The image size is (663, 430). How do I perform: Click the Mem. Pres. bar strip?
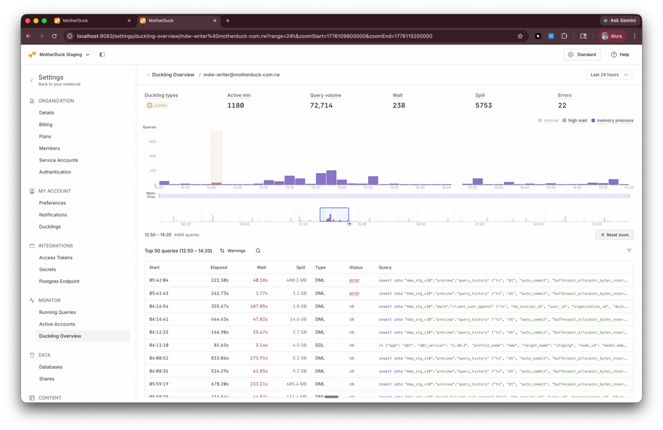[x=394, y=196]
